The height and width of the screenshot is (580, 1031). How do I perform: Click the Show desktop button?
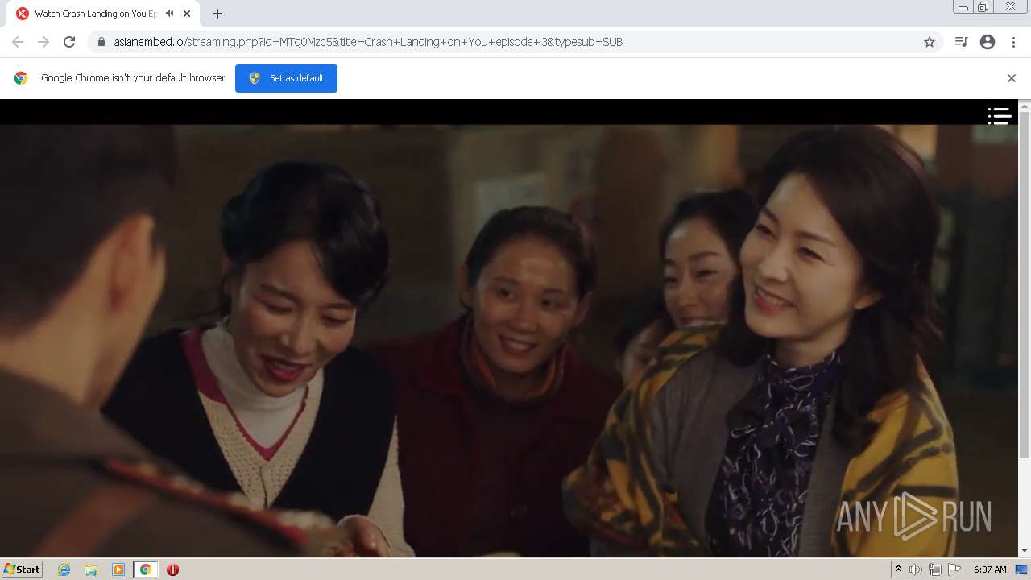[1021, 570]
